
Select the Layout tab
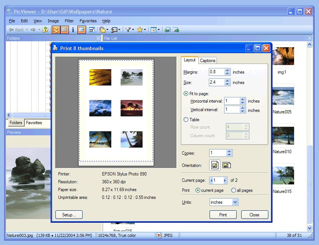189,60
